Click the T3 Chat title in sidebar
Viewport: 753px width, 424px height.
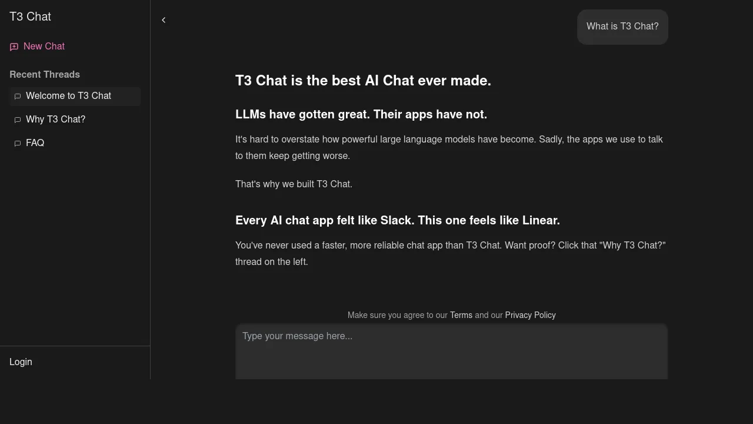30,16
